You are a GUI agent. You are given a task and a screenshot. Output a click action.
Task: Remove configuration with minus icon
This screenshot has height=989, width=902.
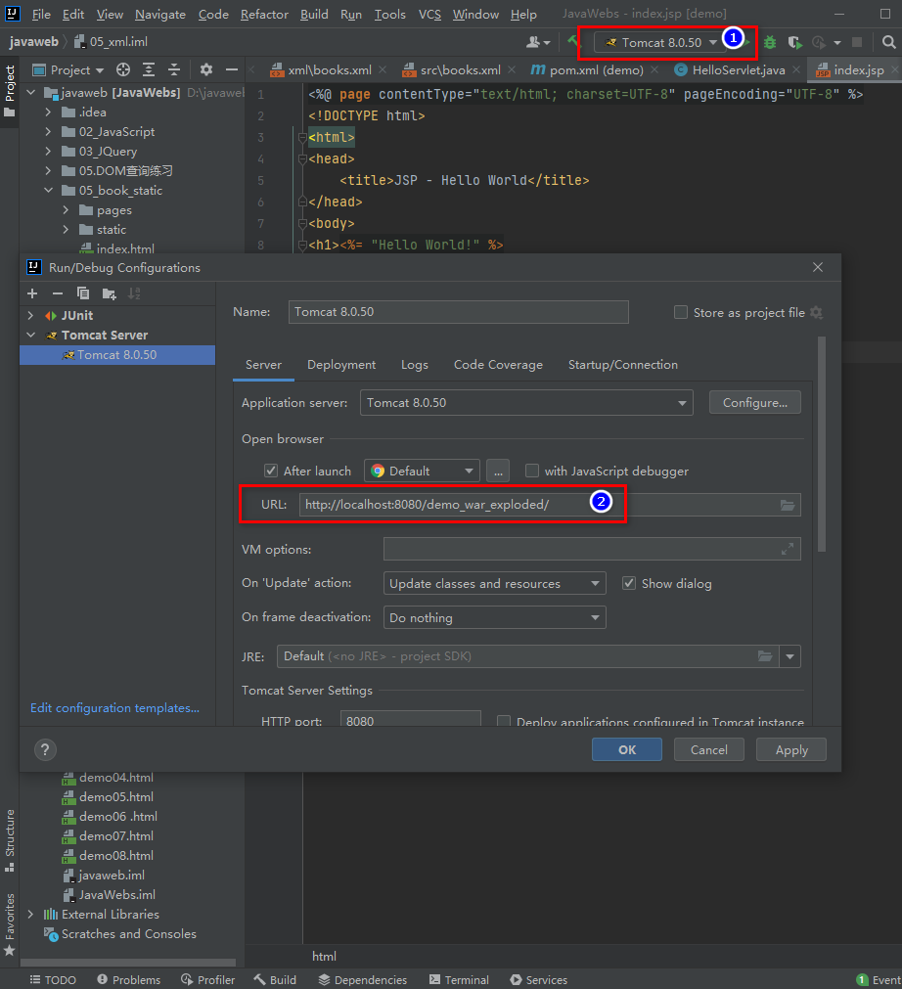click(x=58, y=293)
